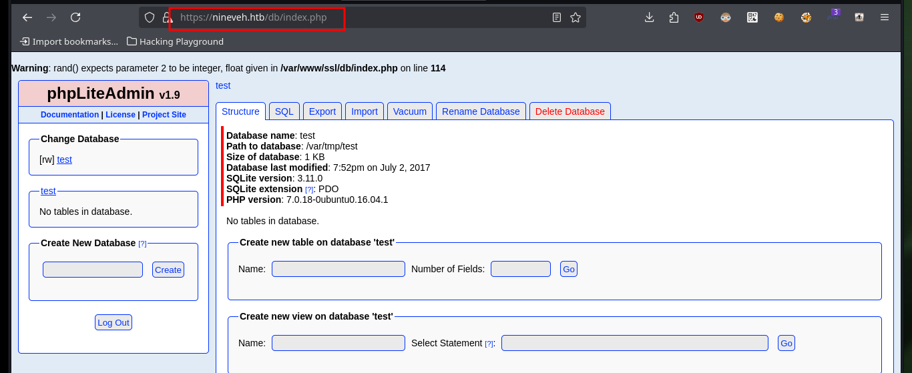Image resolution: width=912 pixels, height=373 pixels.
Task: Click the '/var/www/ssl/db/index.php' warning path
Action: pyautogui.click(x=339, y=68)
